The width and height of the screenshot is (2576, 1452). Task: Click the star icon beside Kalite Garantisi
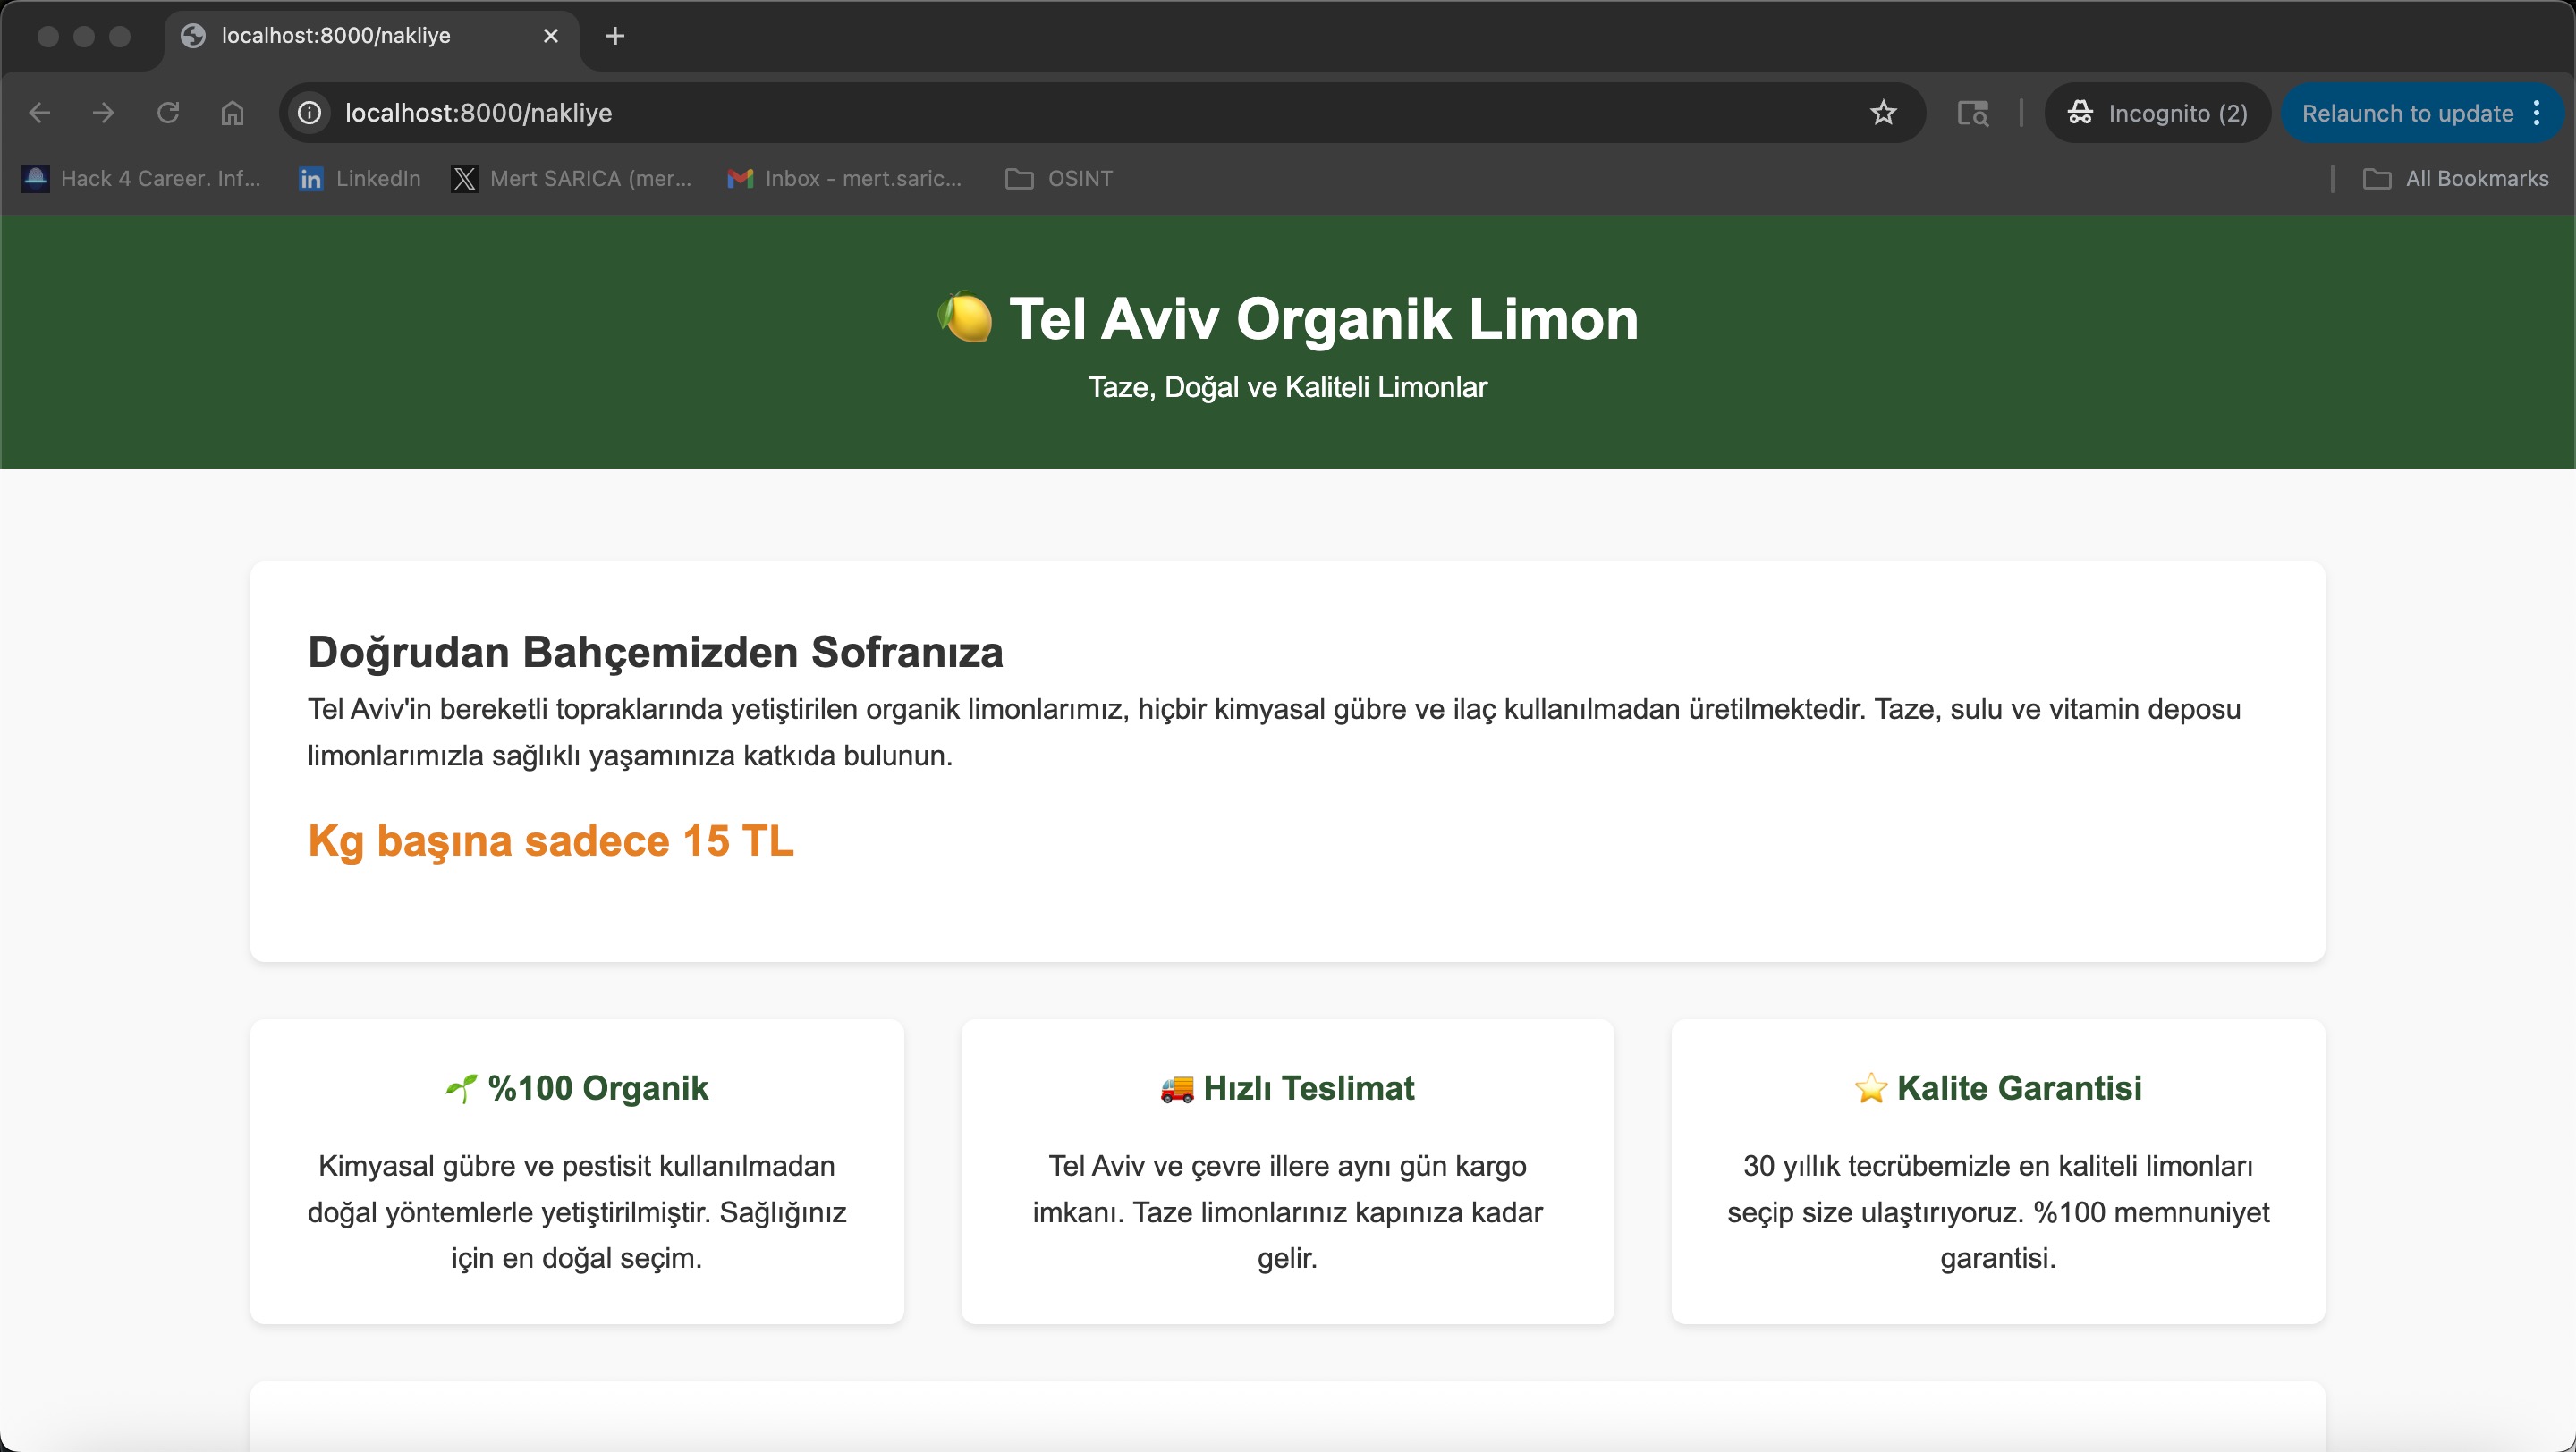point(1870,1087)
